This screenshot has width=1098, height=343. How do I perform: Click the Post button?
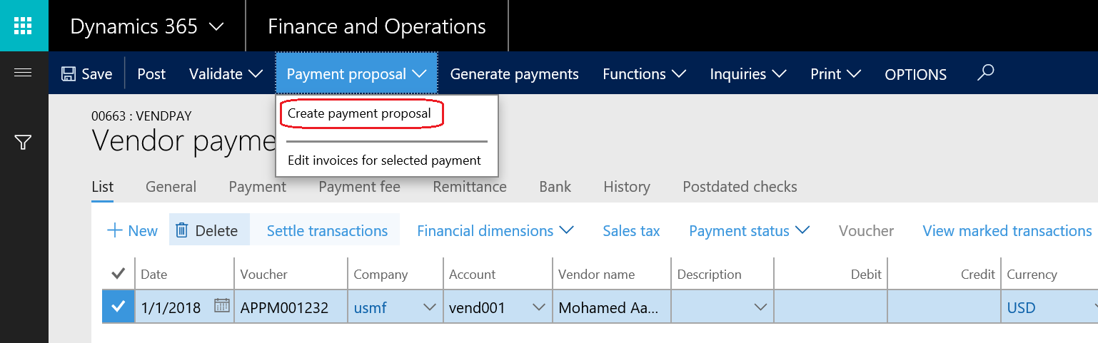coord(151,74)
